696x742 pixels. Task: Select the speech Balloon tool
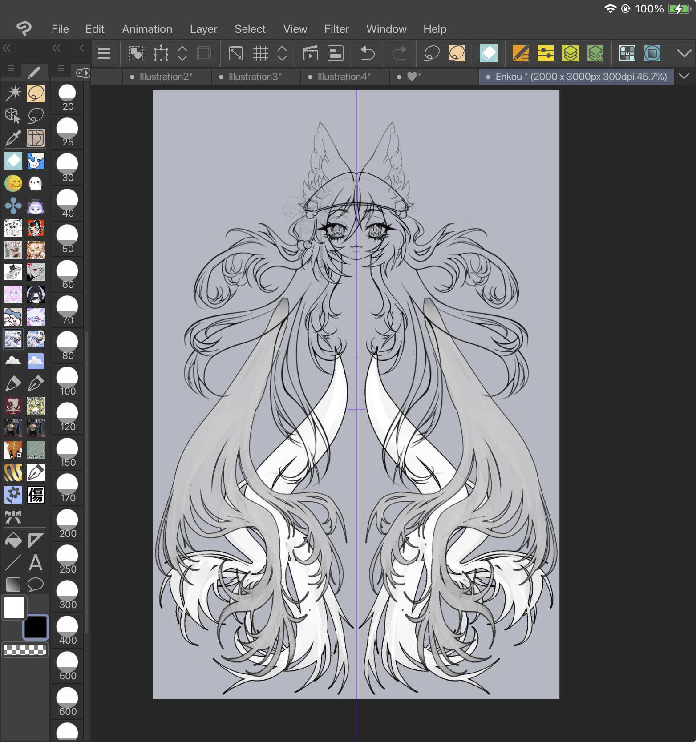pos(36,584)
